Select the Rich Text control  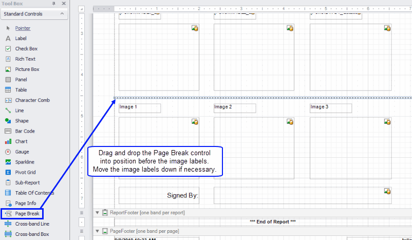(25, 59)
